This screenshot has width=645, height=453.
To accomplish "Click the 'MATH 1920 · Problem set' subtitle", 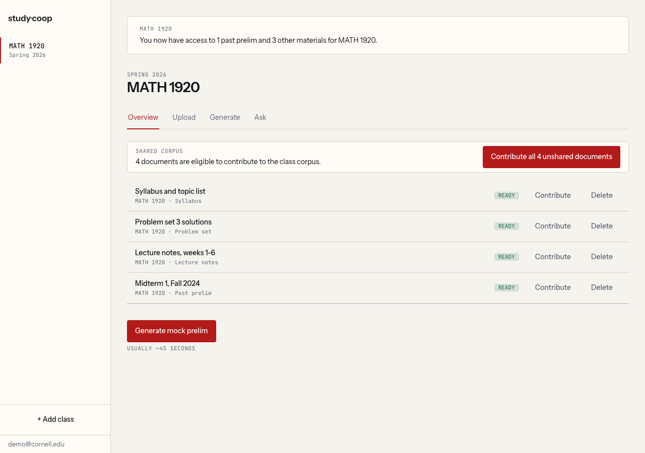I will tap(173, 232).
